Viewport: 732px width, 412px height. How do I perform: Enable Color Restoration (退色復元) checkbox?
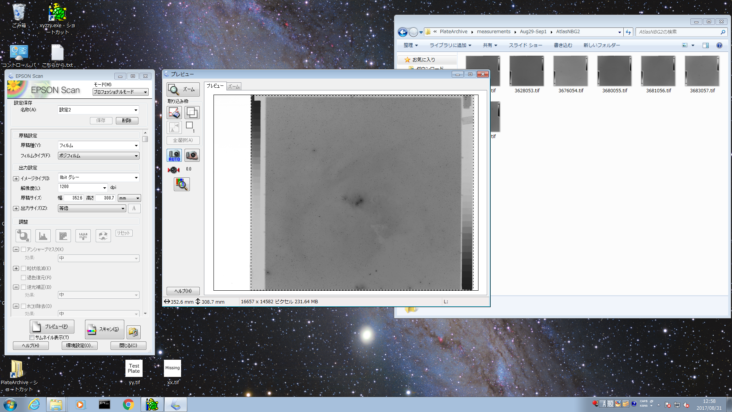pyautogui.click(x=24, y=277)
